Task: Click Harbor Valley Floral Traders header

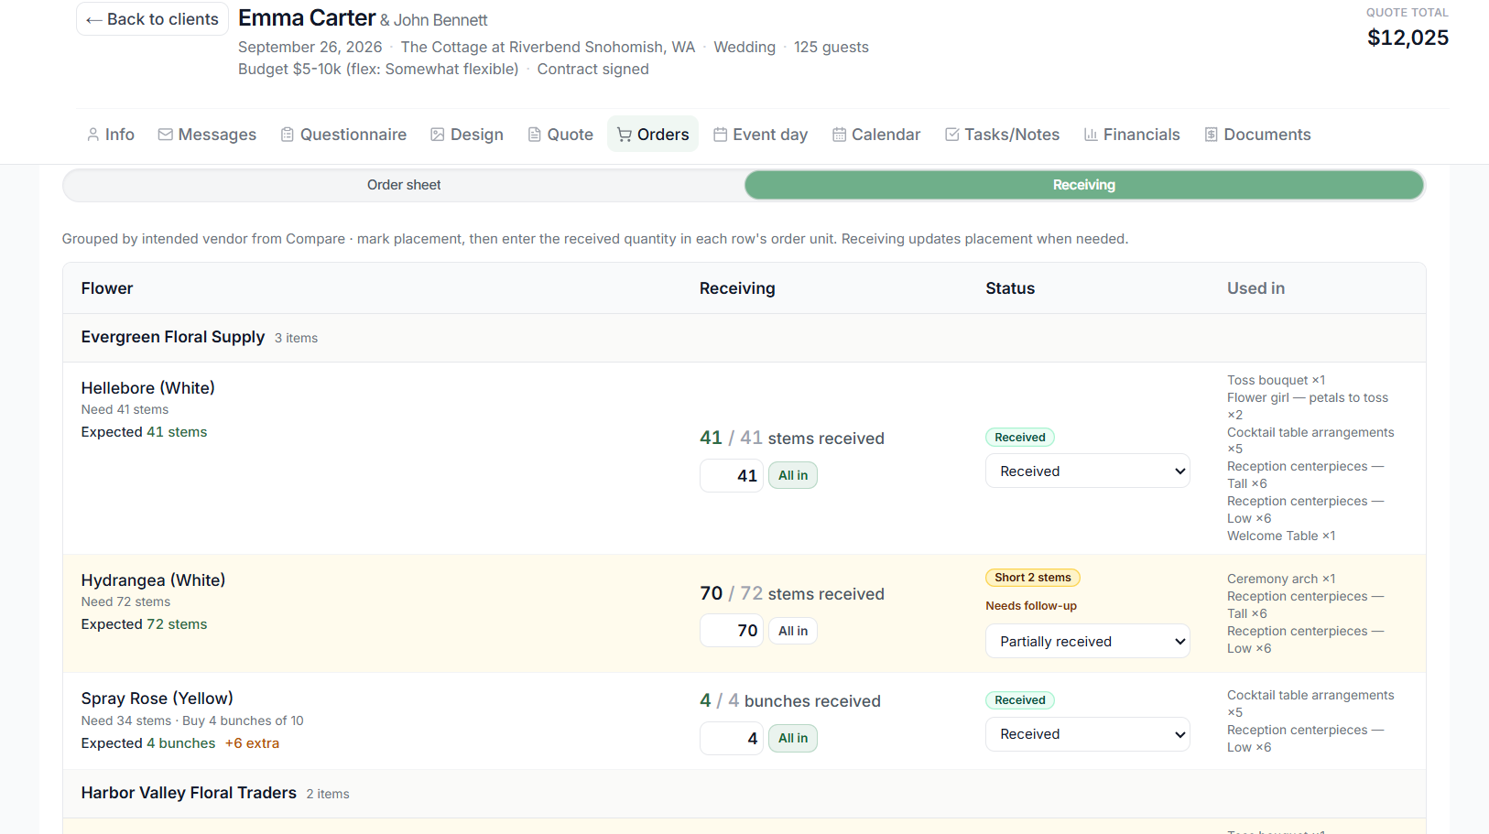Action: point(744,794)
